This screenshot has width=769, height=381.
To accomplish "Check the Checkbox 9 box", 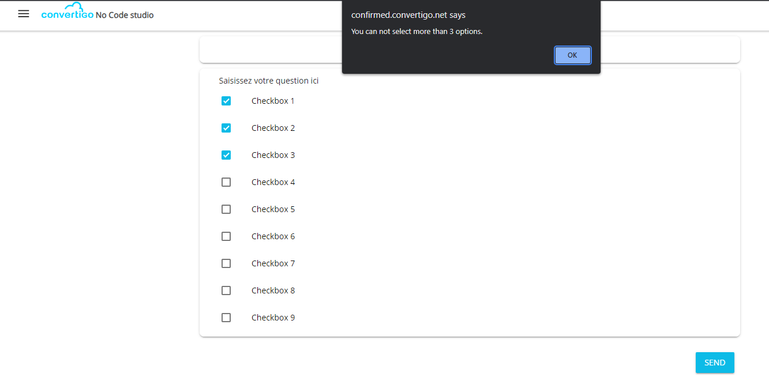I will 226,318.
